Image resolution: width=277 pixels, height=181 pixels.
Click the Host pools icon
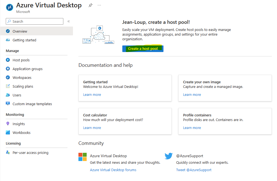[x=8, y=60]
